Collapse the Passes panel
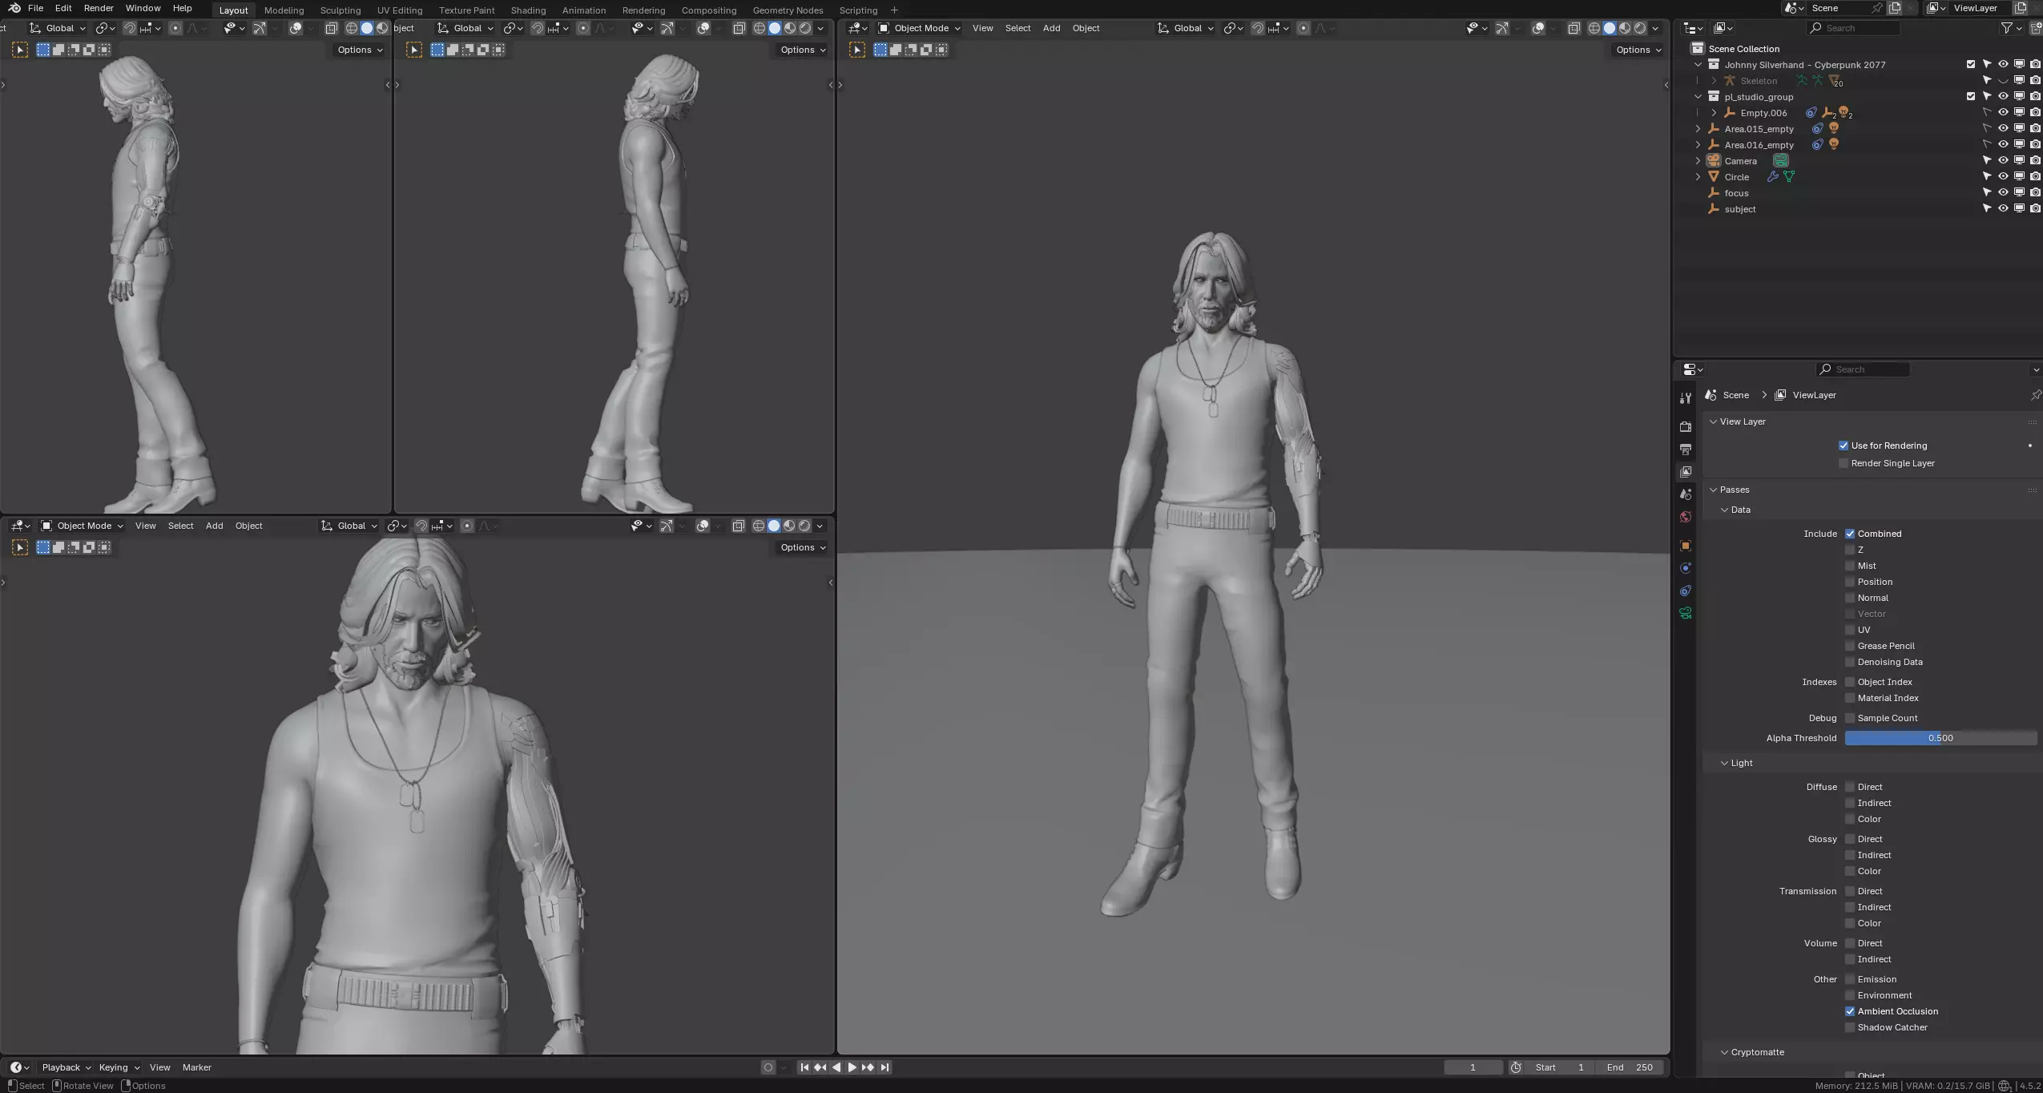This screenshot has height=1093, width=2043. pos(1714,490)
